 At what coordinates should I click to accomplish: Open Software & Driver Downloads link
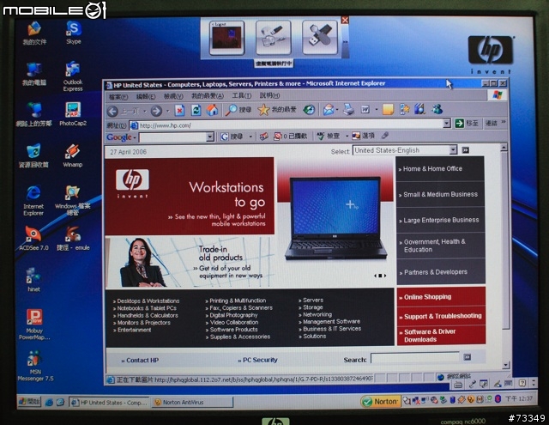coord(430,336)
